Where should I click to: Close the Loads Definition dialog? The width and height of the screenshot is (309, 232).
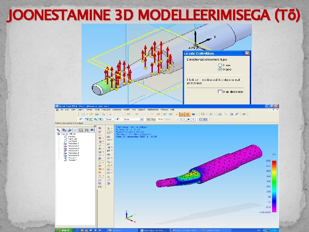247,53
